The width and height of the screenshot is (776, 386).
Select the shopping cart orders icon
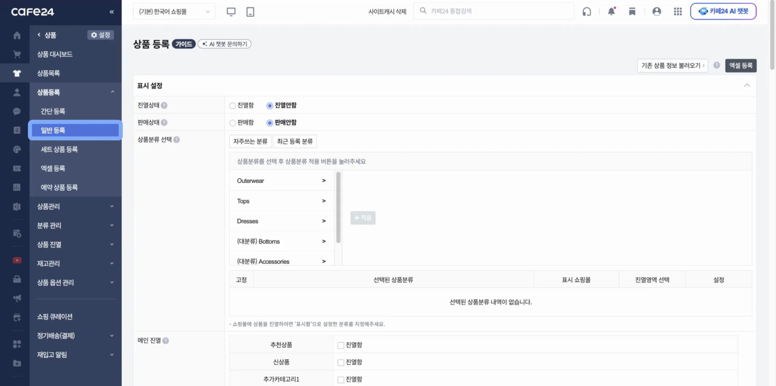(16, 54)
